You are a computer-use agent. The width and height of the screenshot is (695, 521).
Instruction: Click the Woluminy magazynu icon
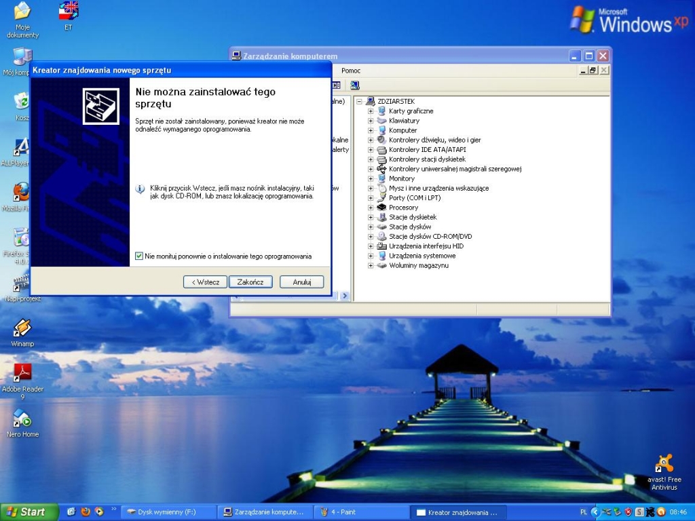tap(381, 265)
